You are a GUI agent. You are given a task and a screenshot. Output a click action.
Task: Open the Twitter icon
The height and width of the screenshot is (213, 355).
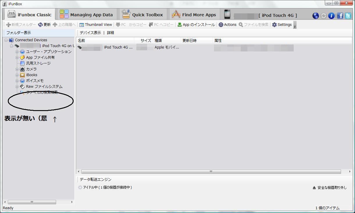[348, 16]
